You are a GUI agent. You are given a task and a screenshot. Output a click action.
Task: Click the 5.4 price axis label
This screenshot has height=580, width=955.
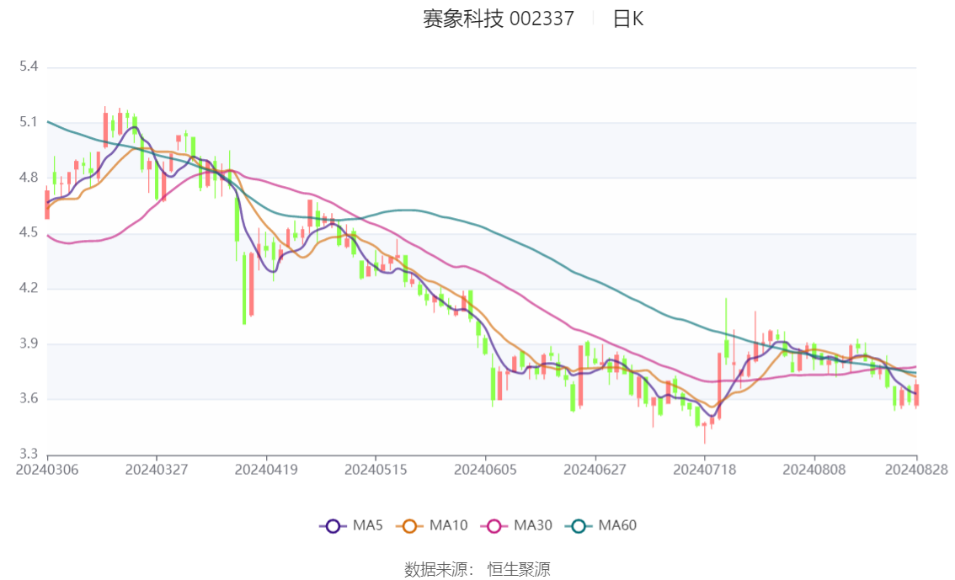point(29,67)
